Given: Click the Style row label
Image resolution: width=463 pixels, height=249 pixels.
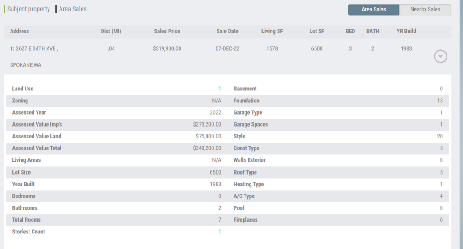Looking at the screenshot, I should pos(240,137).
